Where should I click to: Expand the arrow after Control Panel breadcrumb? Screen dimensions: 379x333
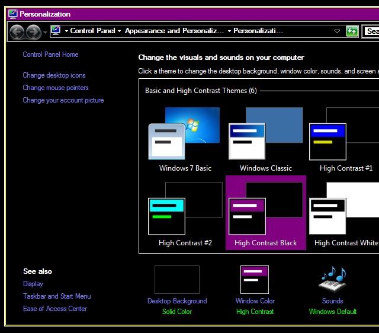tap(119, 31)
